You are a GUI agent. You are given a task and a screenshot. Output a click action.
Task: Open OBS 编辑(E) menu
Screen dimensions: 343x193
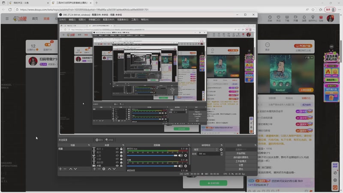[x=72, y=20]
